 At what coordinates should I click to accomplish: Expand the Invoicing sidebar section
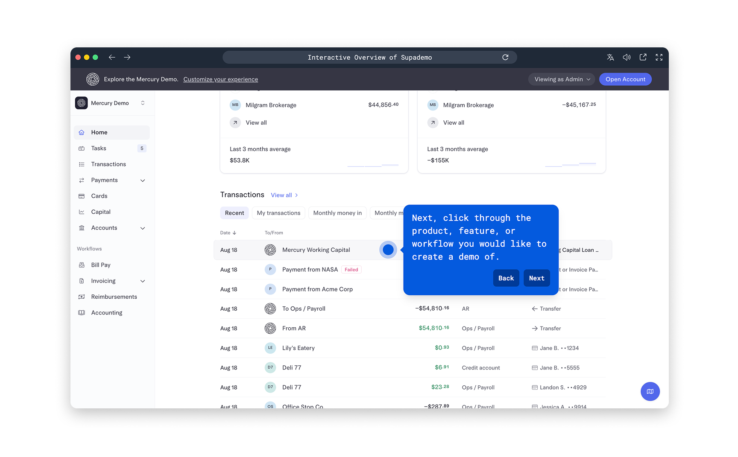click(143, 281)
